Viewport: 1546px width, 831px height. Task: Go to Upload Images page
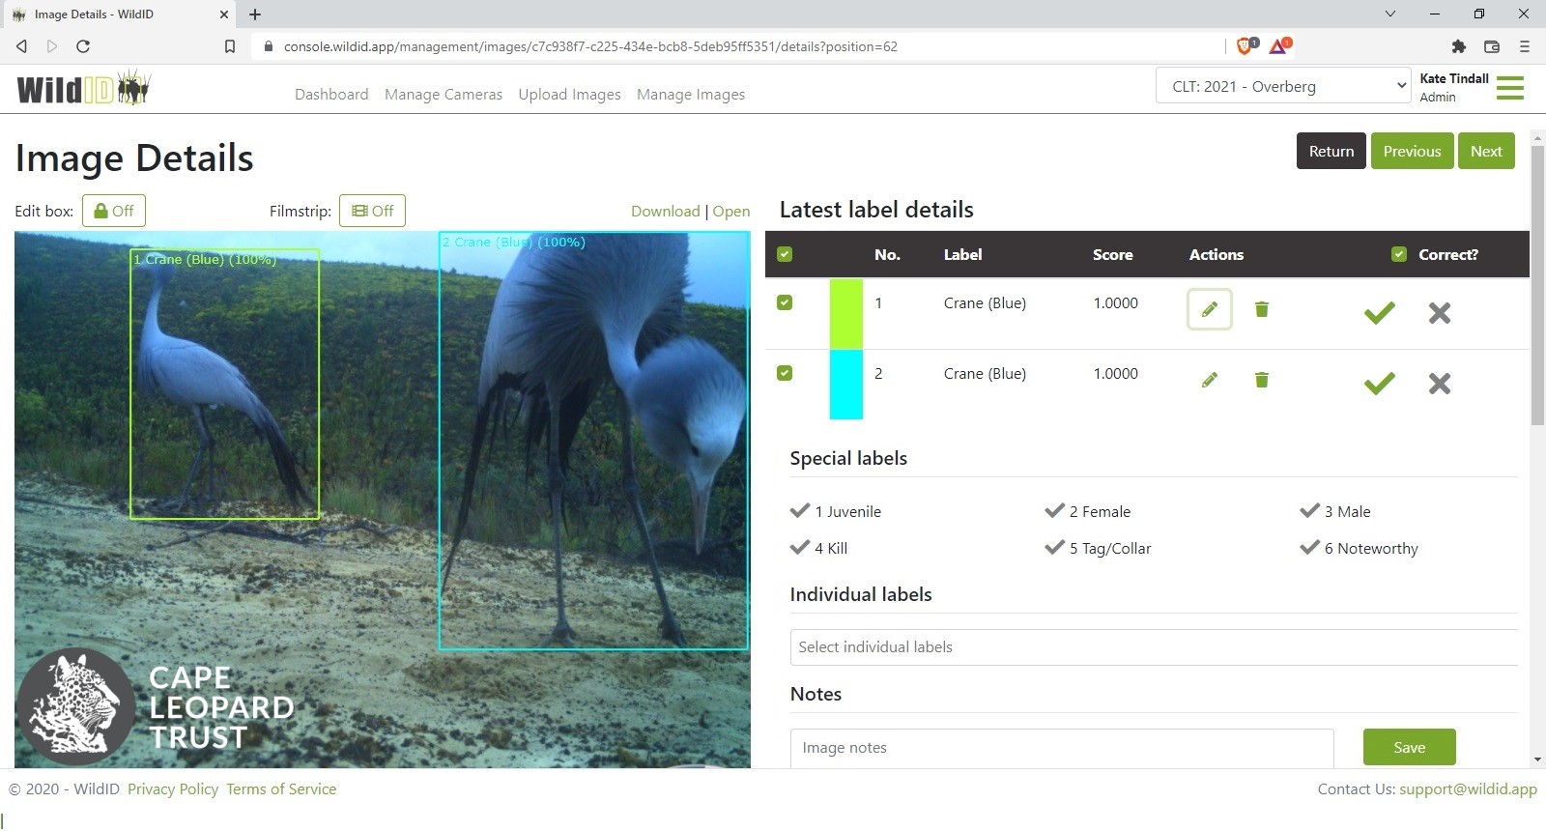(x=569, y=95)
